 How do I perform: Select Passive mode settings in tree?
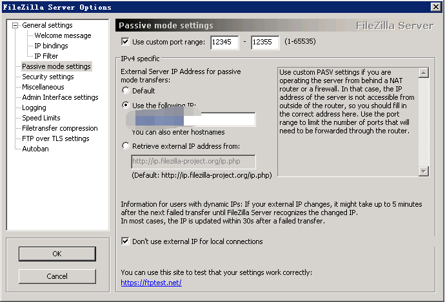(57, 66)
